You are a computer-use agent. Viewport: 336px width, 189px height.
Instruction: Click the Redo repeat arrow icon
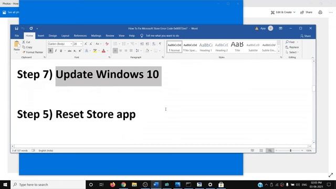point(31,28)
